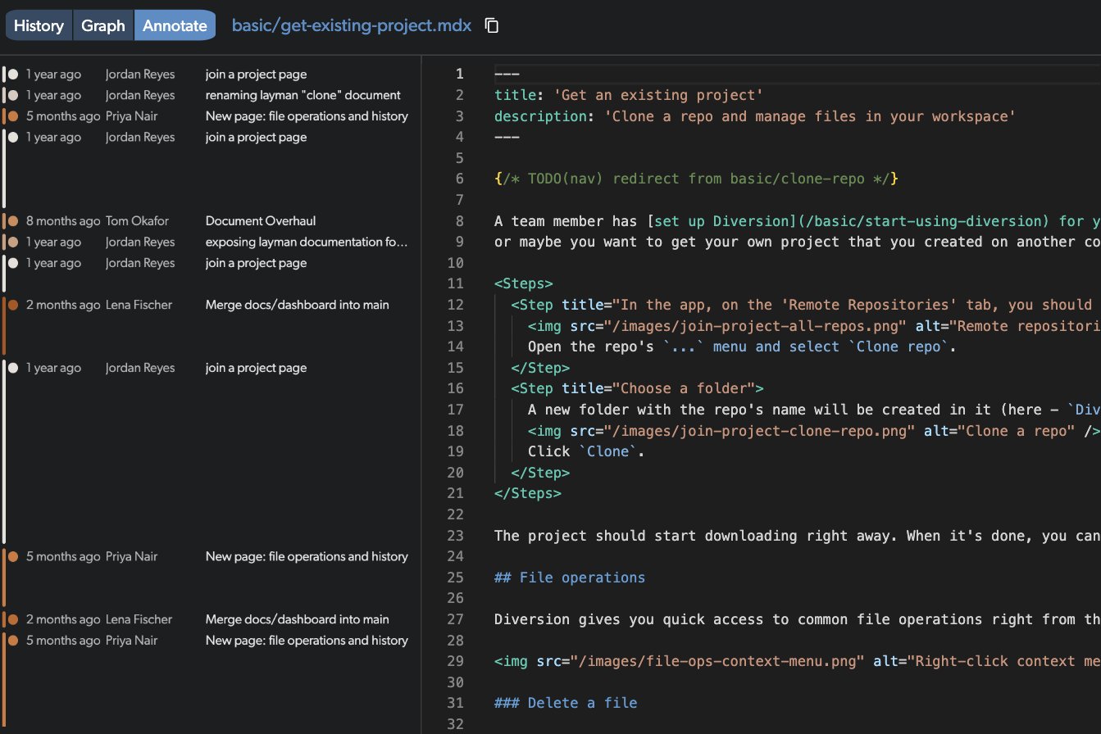Click the commit dot on the 'renaming layman' row
This screenshot has height=734, width=1101.
coord(13,95)
